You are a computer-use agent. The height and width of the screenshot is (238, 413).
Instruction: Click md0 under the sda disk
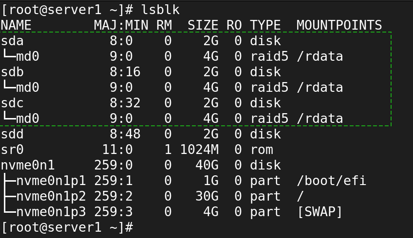tap(28, 56)
